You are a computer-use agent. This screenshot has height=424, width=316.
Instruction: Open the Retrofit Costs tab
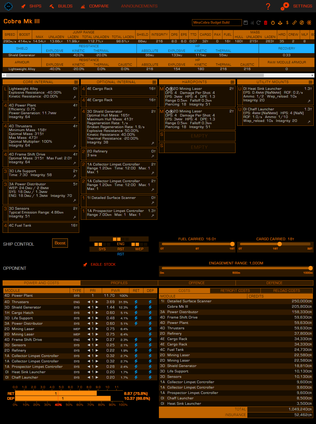[235, 291]
